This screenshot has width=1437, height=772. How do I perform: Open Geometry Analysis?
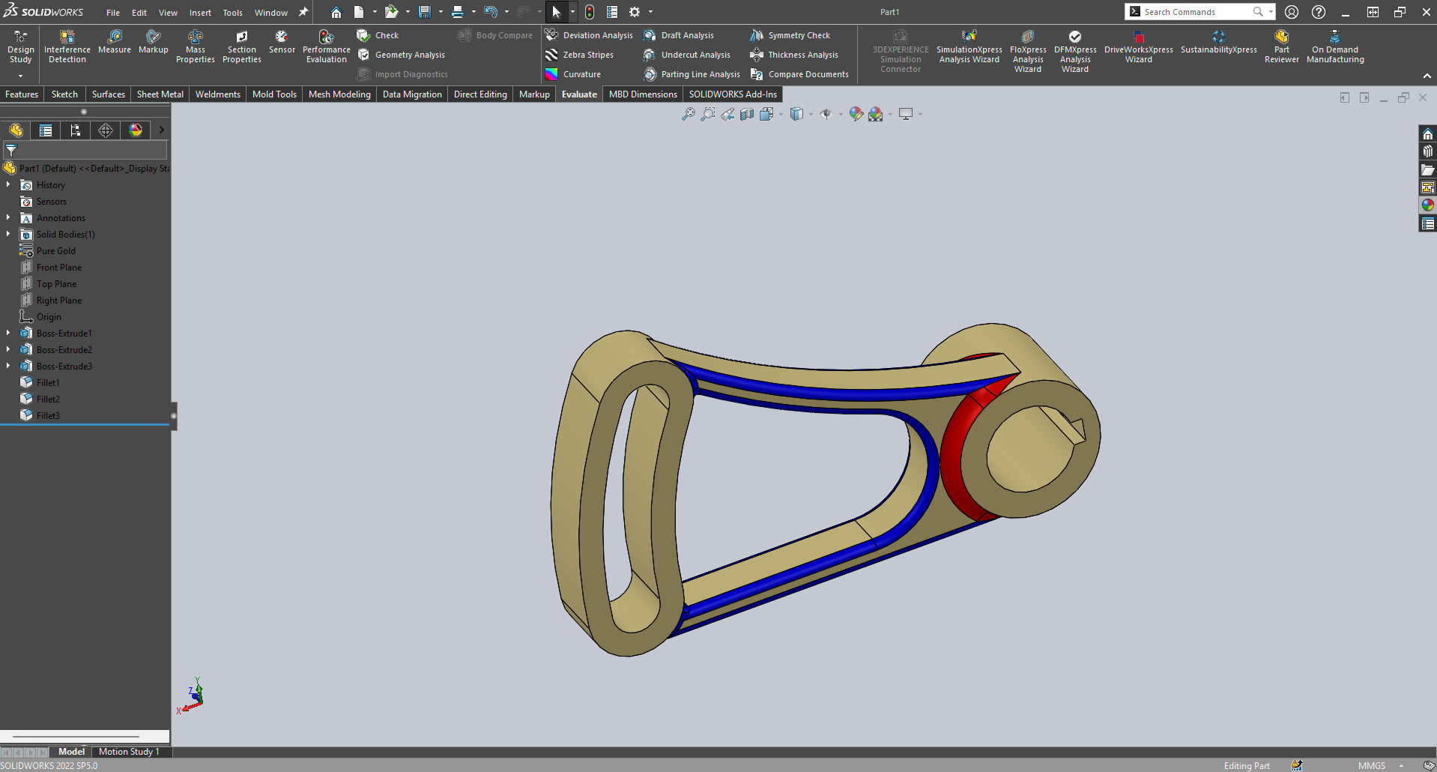click(x=401, y=55)
